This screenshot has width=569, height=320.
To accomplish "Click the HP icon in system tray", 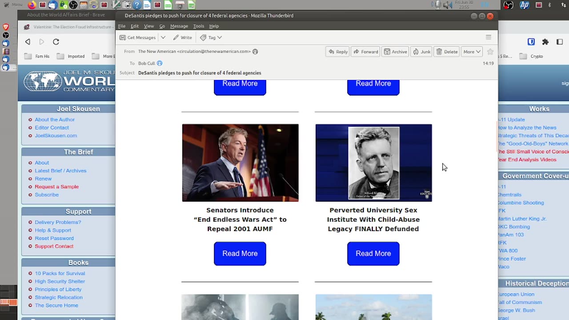I will click(525, 5).
